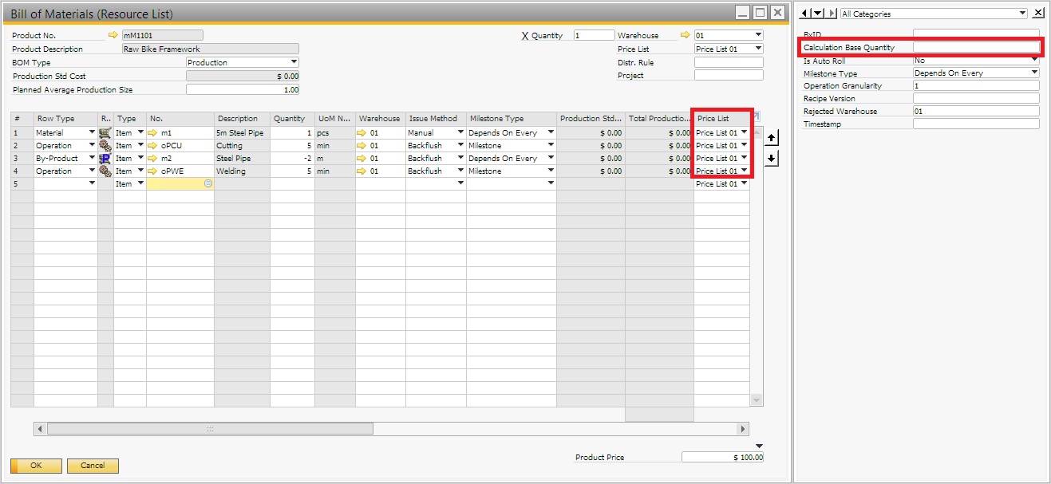Close the side properties panel
The height and width of the screenshot is (484, 1051).
coord(1037,14)
